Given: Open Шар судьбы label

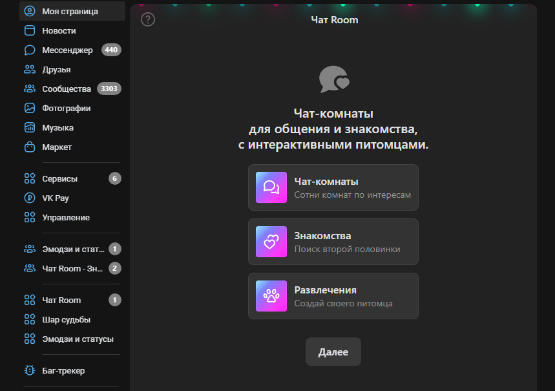Looking at the screenshot, I should point(66,320).
